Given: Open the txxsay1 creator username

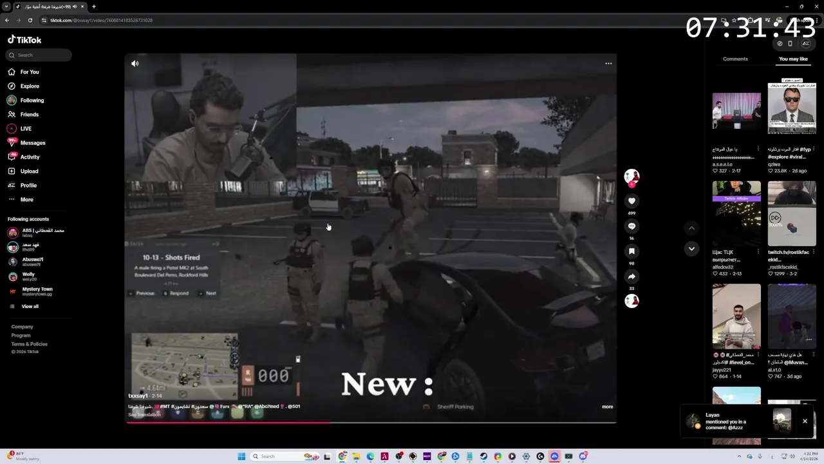Looking at the screenshot, I should pyautogui.click(x=138, y=396).
